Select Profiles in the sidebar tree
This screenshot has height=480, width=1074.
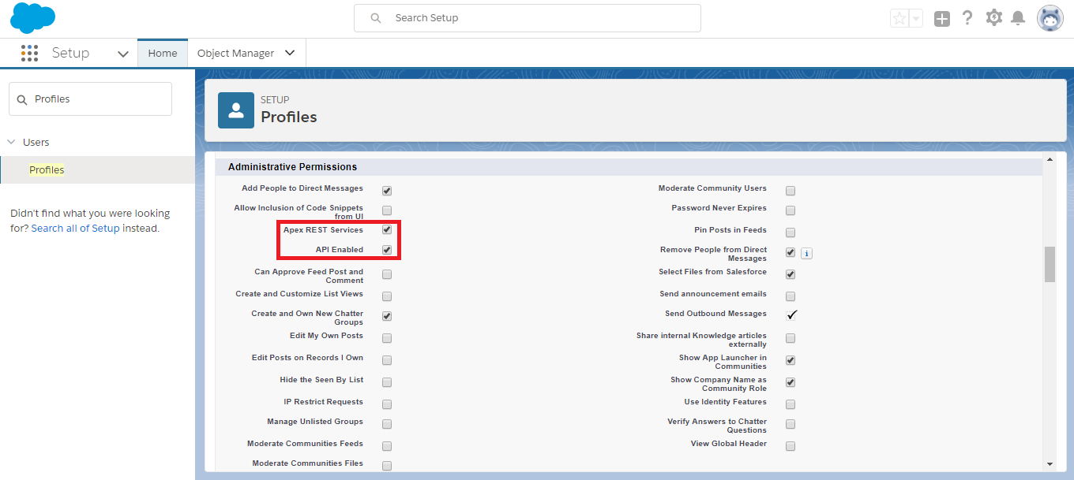pos(47,169)
